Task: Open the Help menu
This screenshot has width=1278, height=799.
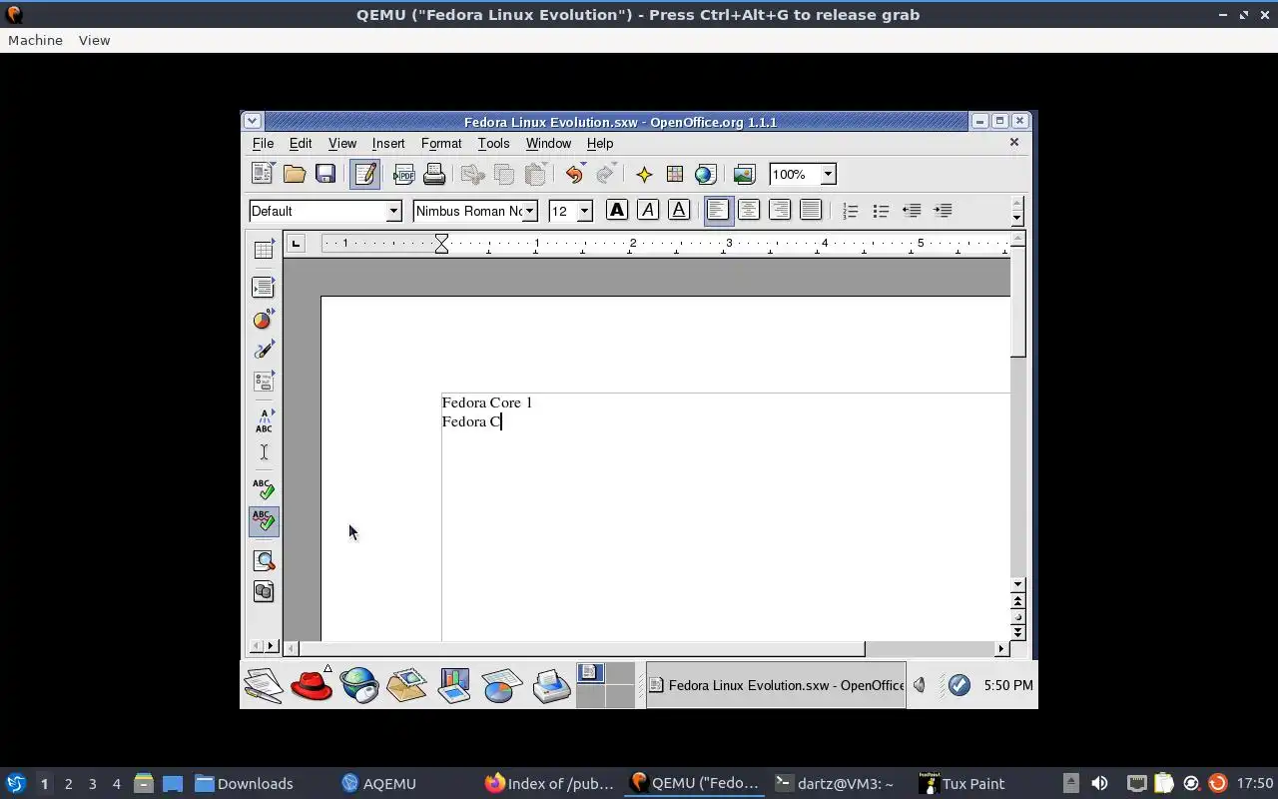Action: [x=600, y=143]
